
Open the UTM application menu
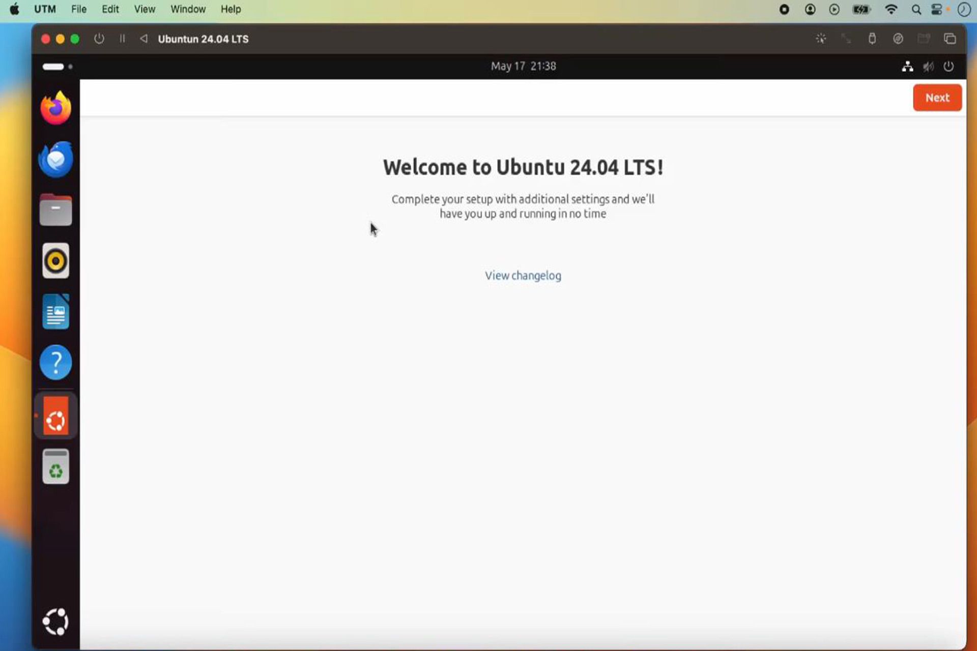click(45, 9)
